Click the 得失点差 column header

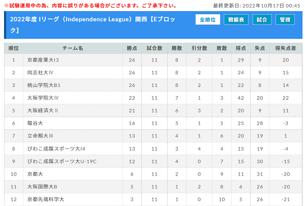coord(285,48)
